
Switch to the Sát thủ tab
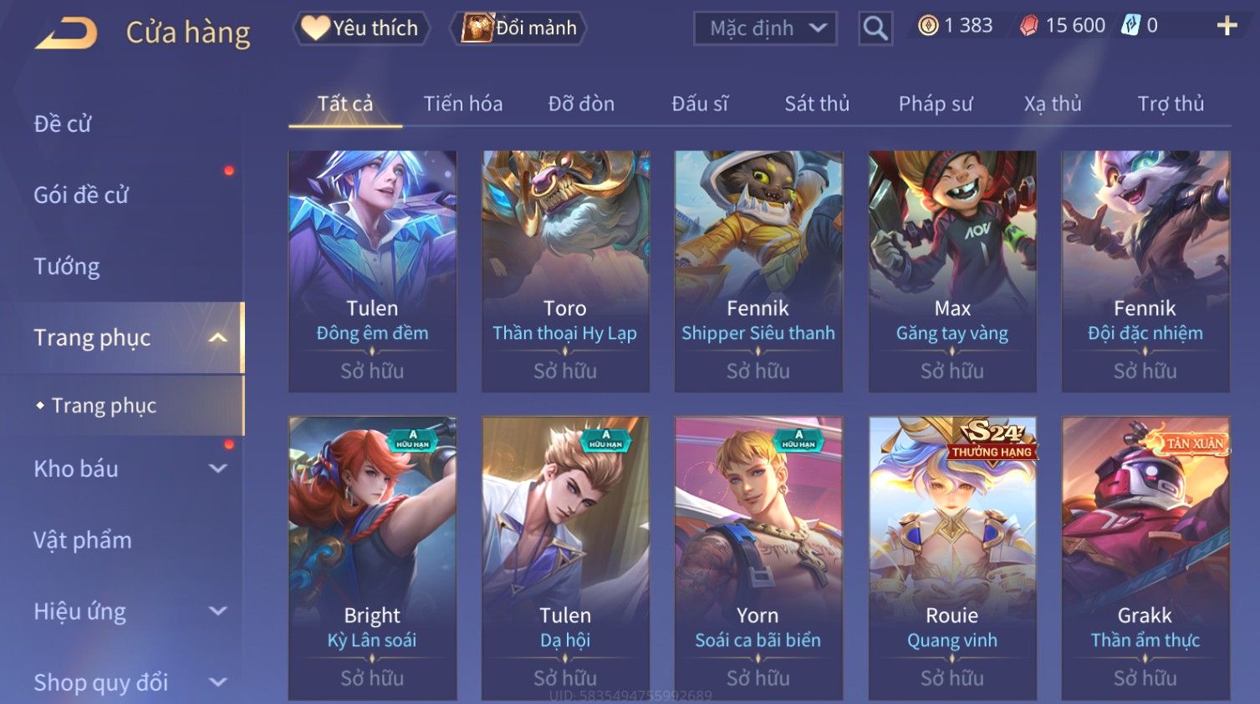tap(817, 104)
